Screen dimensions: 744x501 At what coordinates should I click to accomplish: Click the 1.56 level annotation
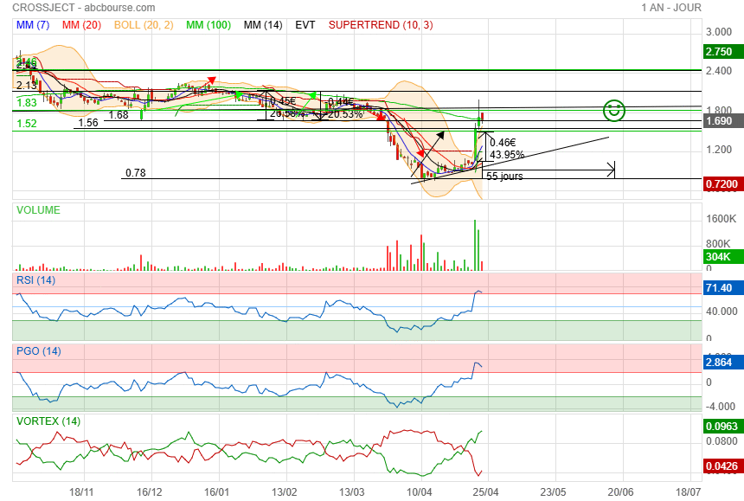tap(88, 123)
